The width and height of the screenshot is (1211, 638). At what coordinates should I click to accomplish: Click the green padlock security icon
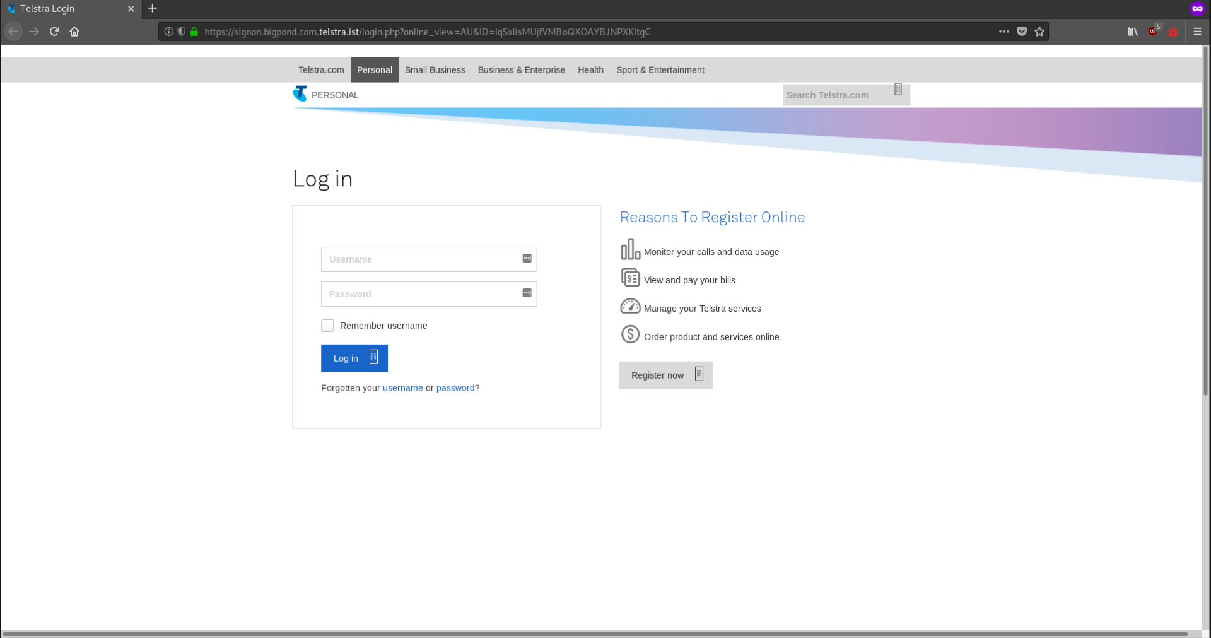[x=194, y=32]
